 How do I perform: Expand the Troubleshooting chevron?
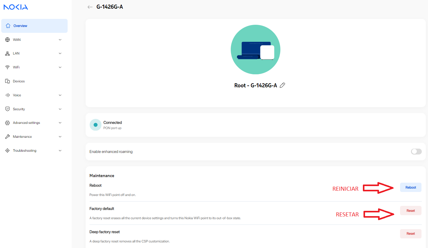coord(60,150)
